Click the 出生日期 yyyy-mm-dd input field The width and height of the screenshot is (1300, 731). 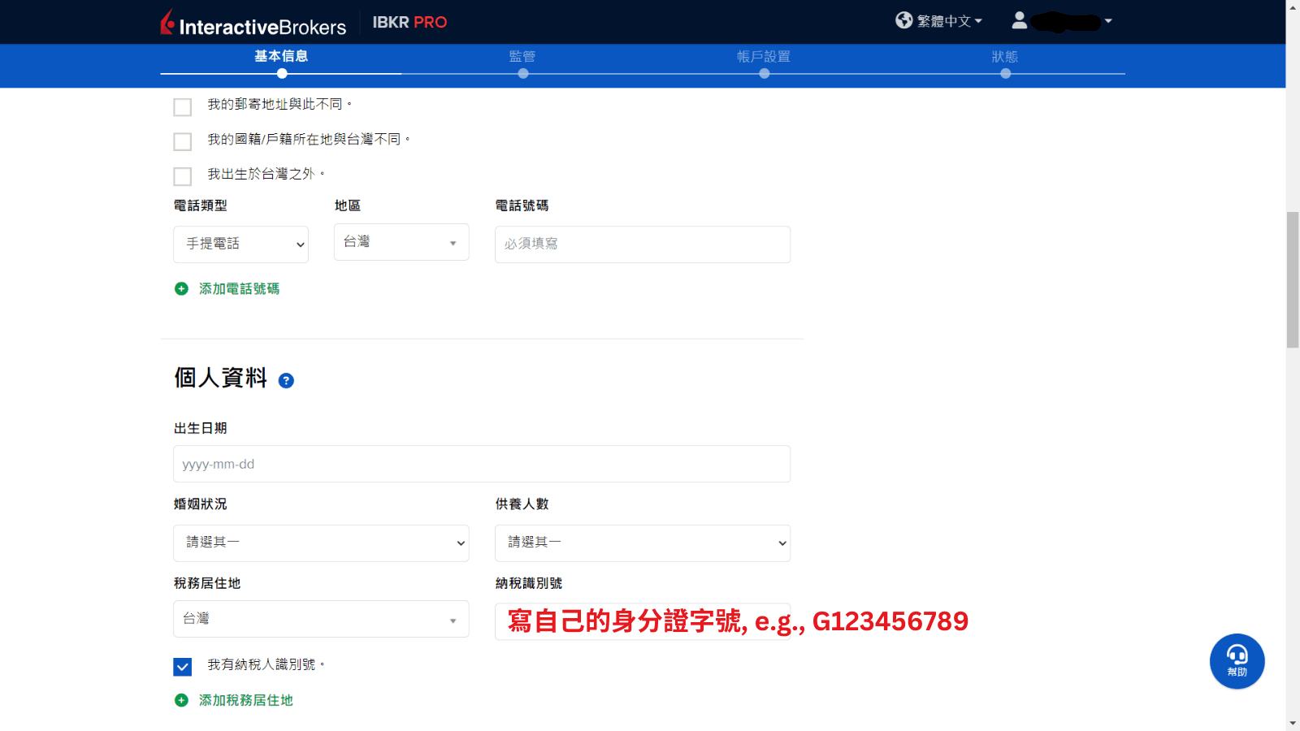pos(481,464)
